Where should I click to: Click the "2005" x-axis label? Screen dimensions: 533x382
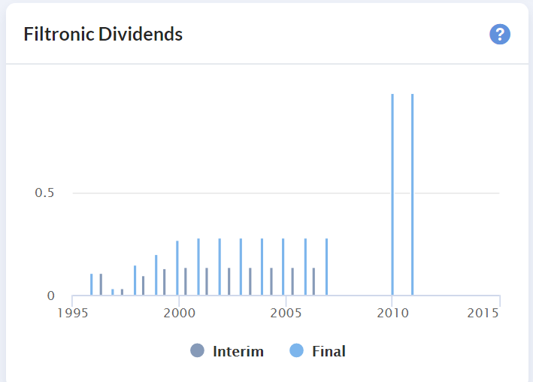click(x=286, y=313)
